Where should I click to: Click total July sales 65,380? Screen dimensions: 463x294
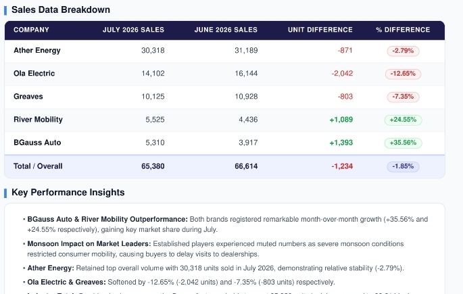[x=153, y=166]
